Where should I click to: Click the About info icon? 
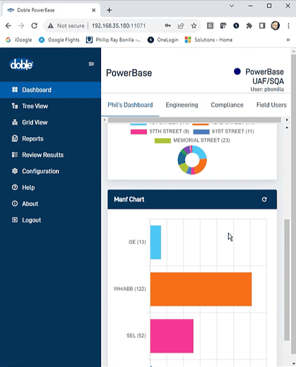15,203
